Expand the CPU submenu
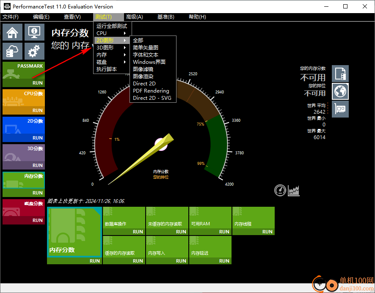Screen dimensions: 375x293 pyautogui.click(x=113, y=33)
